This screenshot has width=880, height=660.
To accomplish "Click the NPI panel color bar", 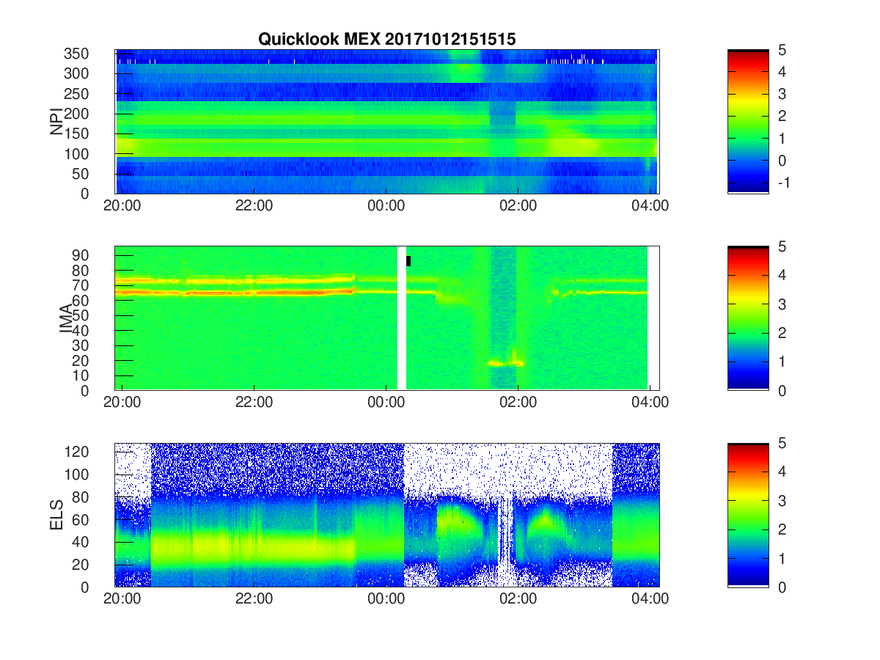I will coord(748,122).
